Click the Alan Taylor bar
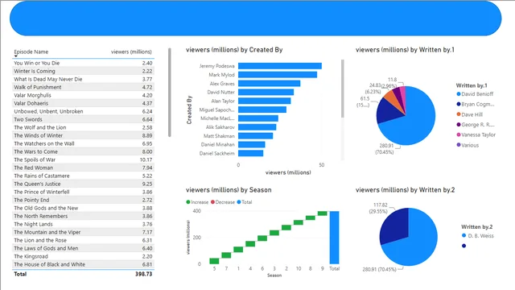This screenshot has height=290, width=515. [265, 101]
